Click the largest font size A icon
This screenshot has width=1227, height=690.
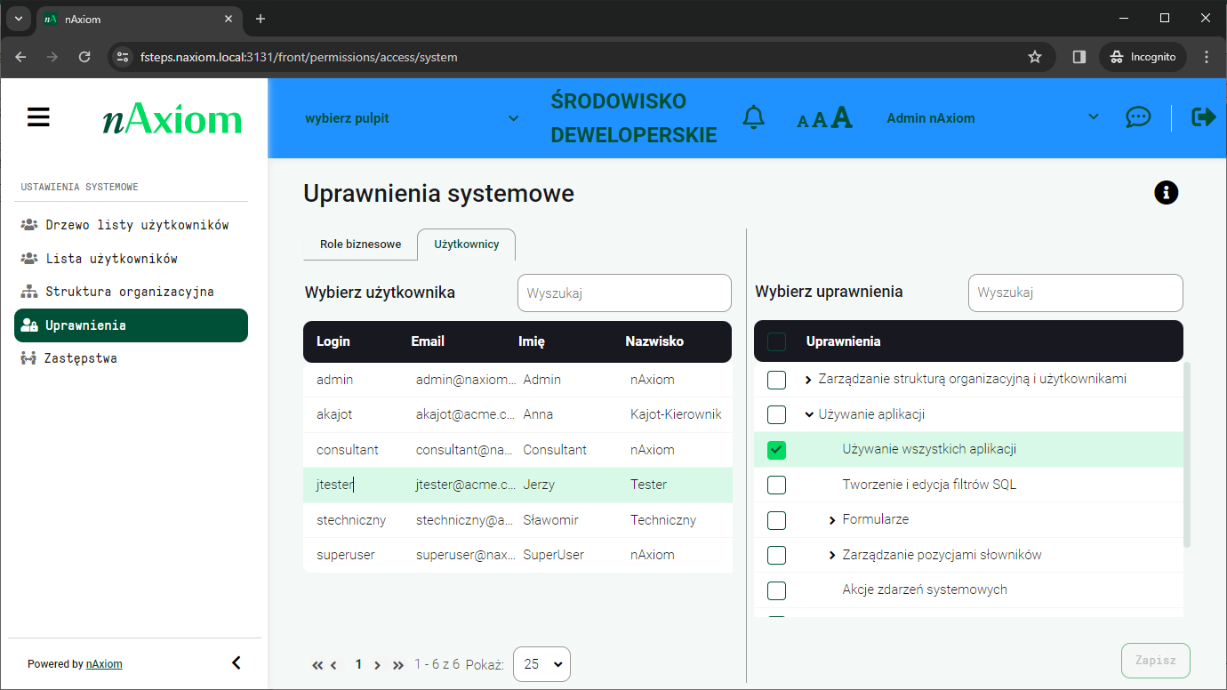(x=841, y=117)
